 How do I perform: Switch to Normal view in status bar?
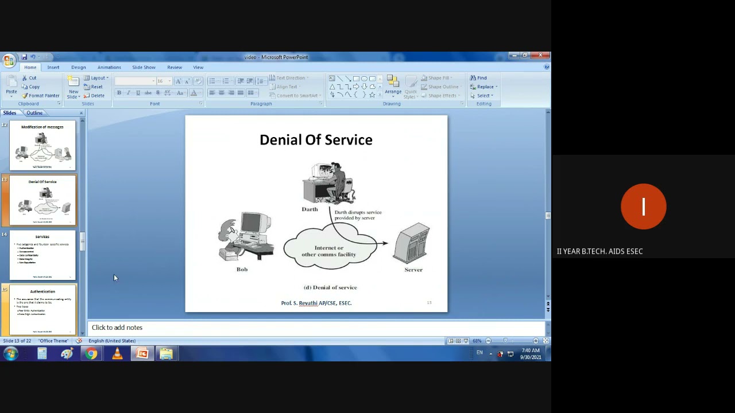[451, 341]
